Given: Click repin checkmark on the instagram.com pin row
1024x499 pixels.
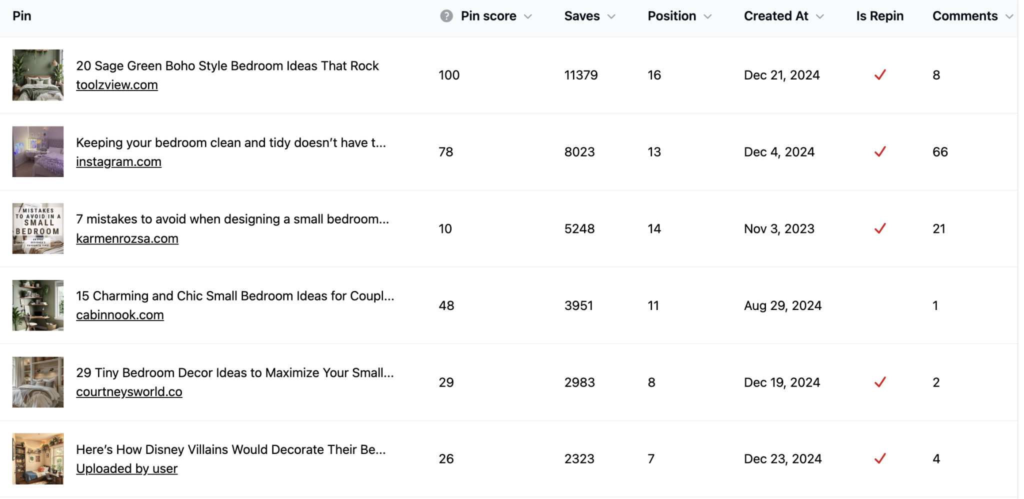Looking at the screenshot, I should click(x=880, y=151).
